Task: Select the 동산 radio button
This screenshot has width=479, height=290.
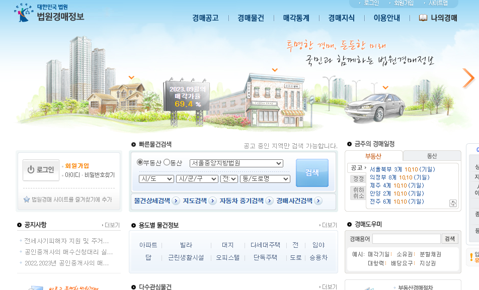Action: 167,162
